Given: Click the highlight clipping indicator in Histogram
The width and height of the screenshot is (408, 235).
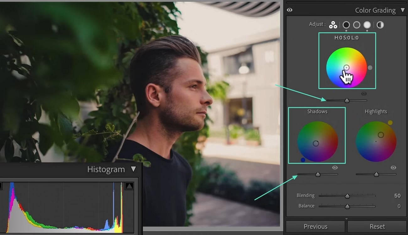Looking at the screenshot, I should pos(129,186).
